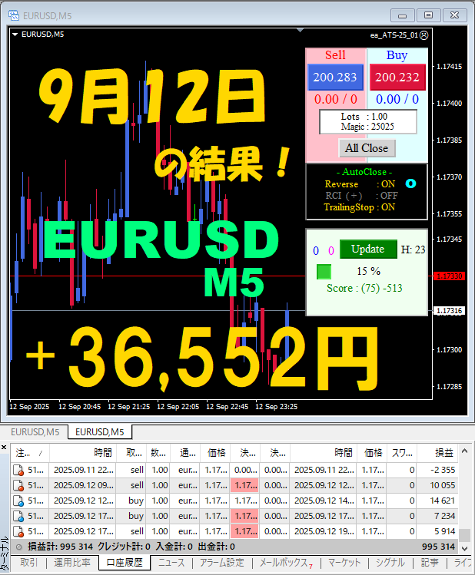Viewport: 475px width, 575px height.
Task: Click the Sell 0.00 / 0 position readout
Action: coord(336,99)
